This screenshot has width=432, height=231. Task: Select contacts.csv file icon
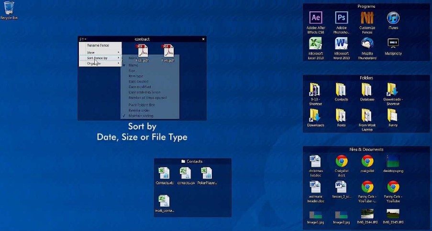[186, 173]
